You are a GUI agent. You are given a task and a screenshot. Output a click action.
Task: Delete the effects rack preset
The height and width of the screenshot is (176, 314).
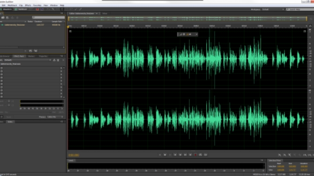tap(58, 60)
